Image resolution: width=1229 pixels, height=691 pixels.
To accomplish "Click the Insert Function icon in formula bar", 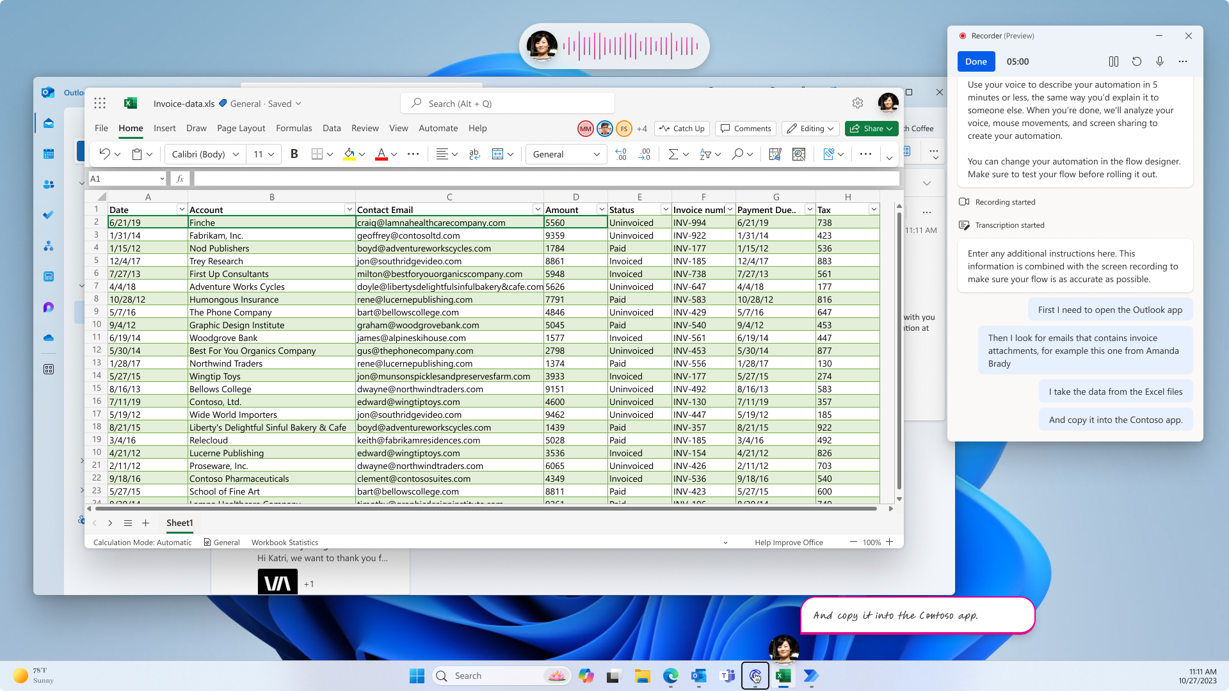I will tap(181, 178).
